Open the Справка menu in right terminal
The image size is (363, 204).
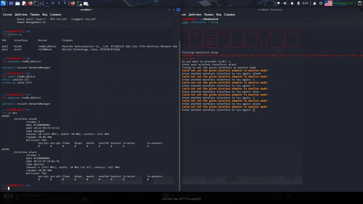point(229,14)
